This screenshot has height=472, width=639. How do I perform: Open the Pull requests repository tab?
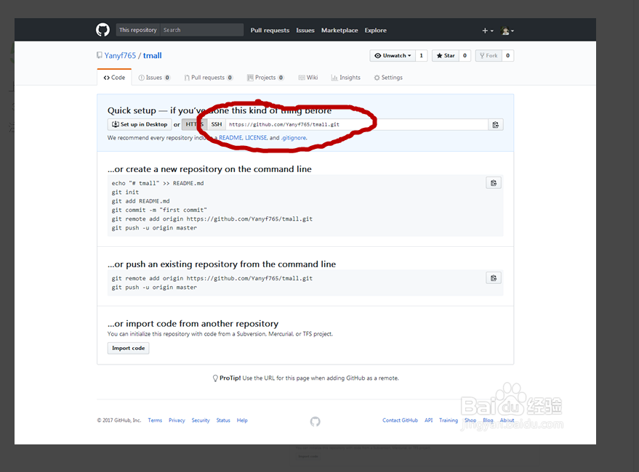point(208,78)
